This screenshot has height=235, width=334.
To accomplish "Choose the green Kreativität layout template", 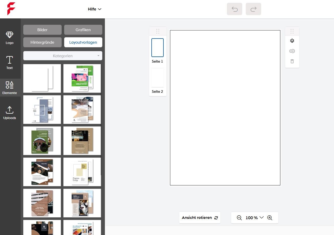I will (82, 78).
